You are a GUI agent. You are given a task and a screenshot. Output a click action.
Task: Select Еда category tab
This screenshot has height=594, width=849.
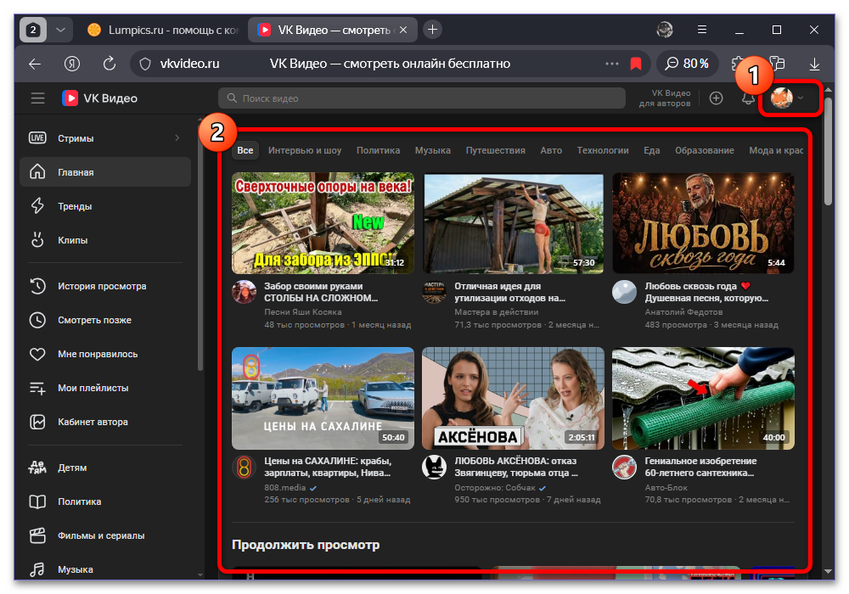tap(651, 150)
